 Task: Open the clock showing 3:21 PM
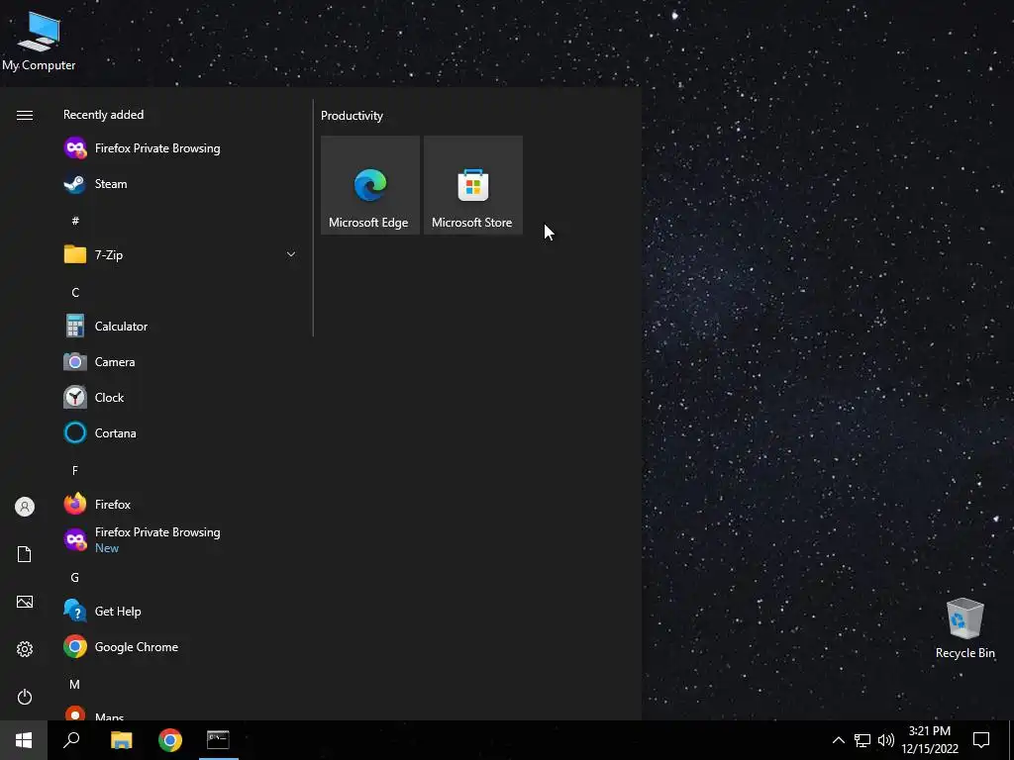point(930,740)
